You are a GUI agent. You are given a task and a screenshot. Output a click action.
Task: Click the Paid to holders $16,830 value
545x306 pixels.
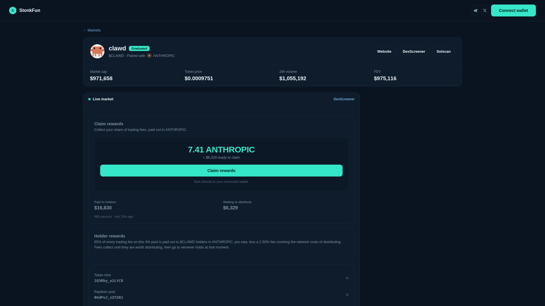tap(103, 208)
